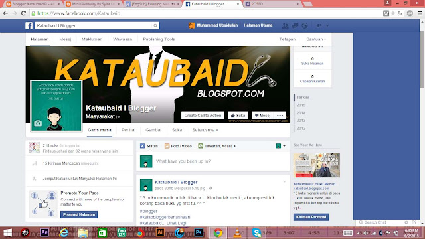Switch to the Mesej page tab
The image size is (425, 239).
[65, 39]
